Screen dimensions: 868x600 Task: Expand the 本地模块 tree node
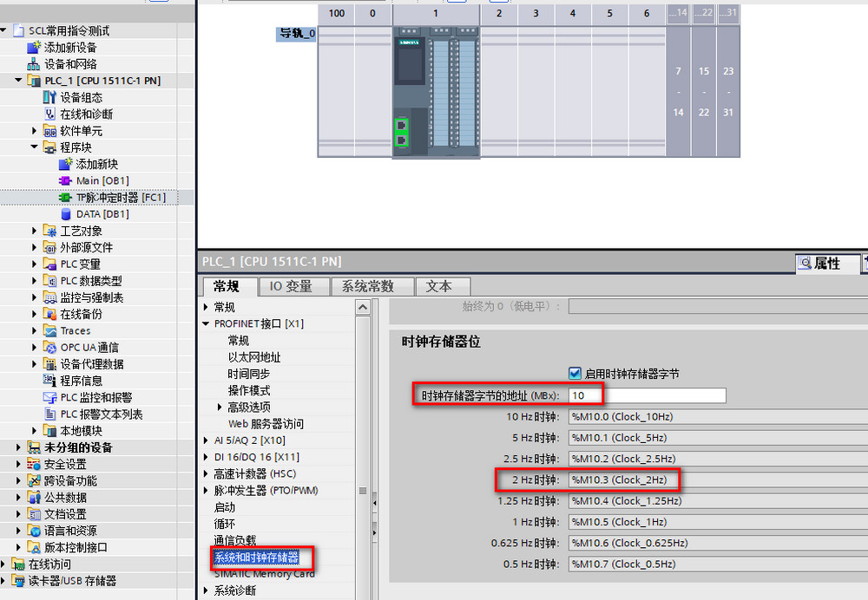click(35, 430)
